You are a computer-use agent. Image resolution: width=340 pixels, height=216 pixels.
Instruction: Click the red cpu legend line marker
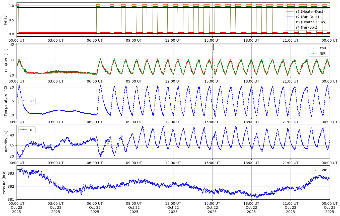point(314,48)
